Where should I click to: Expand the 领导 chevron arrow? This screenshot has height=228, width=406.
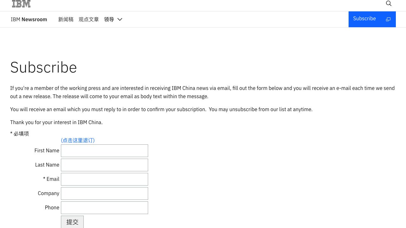tap(120, 19)
